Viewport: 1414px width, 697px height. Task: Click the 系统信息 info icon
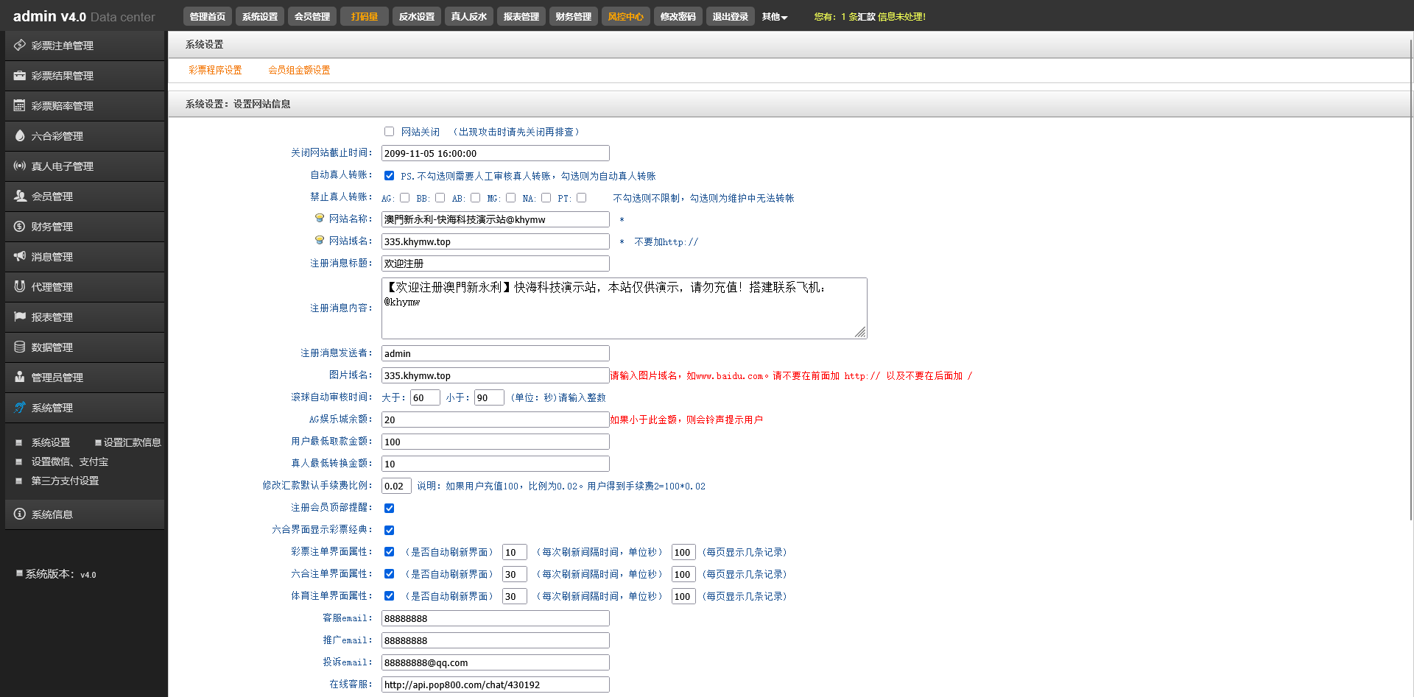(20, 514)
